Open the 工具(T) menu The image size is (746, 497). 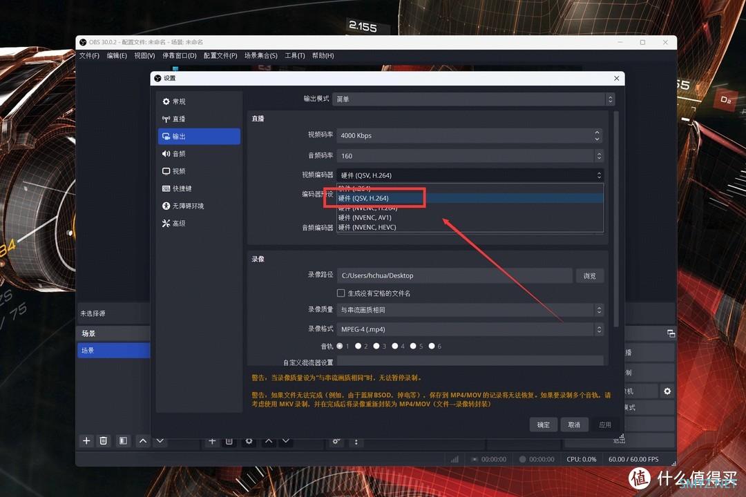pos(294,56)
